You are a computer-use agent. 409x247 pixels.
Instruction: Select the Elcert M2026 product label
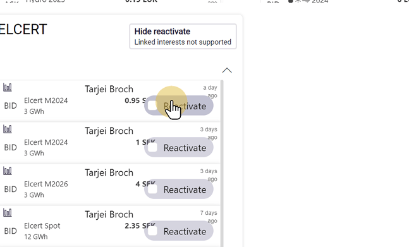[x=46, y=184]
